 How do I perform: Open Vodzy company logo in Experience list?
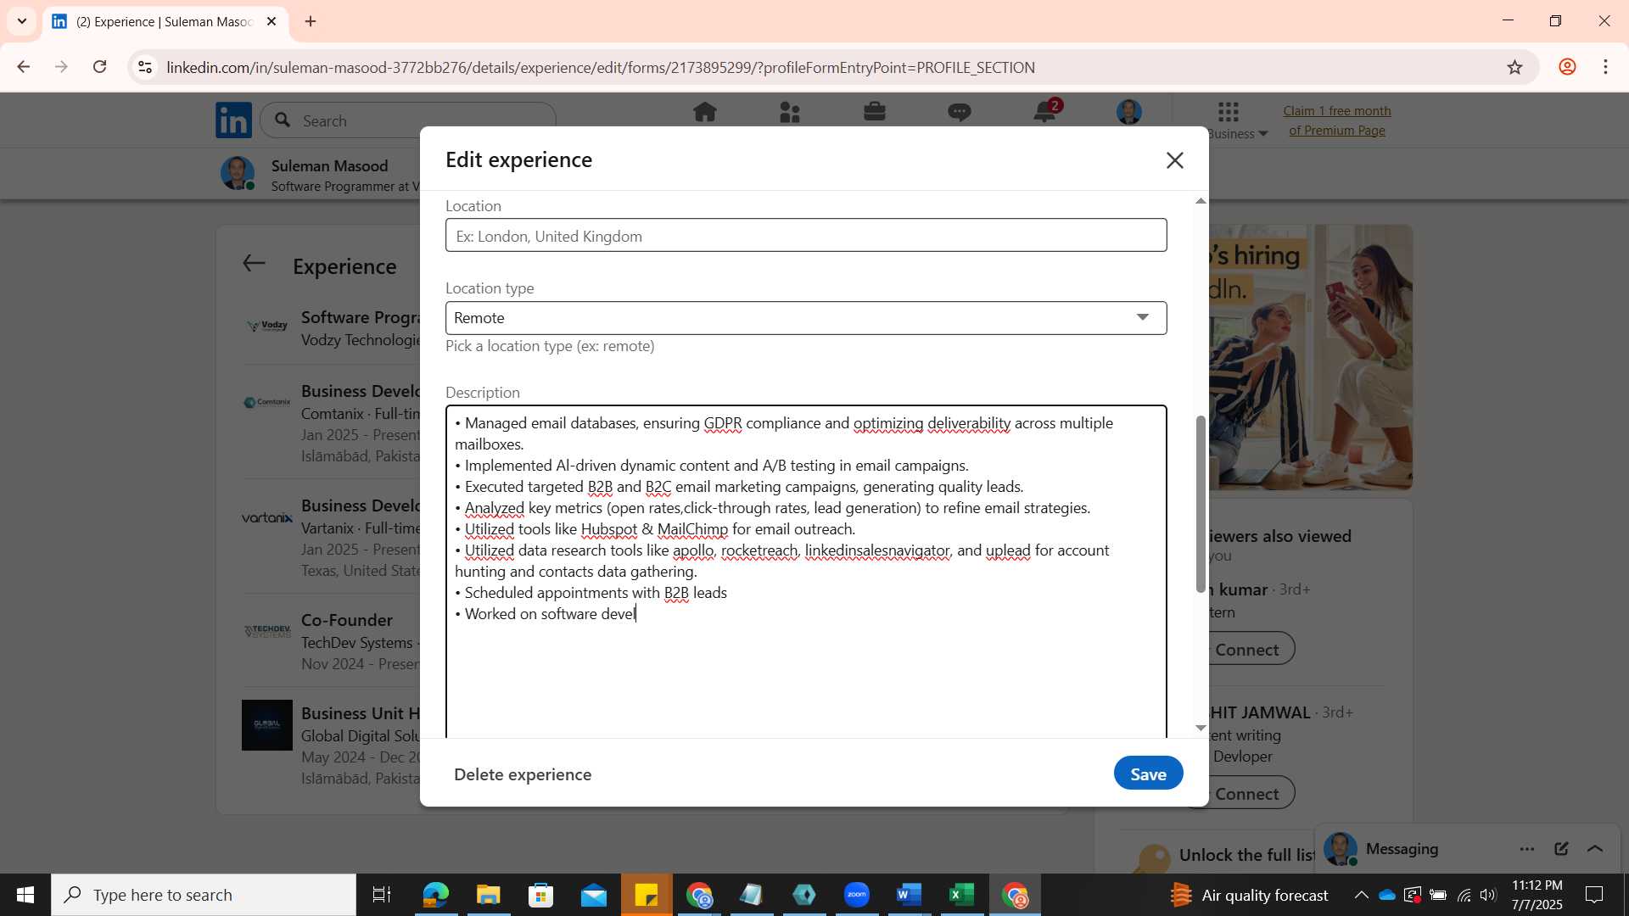click(x=267, y=326)
